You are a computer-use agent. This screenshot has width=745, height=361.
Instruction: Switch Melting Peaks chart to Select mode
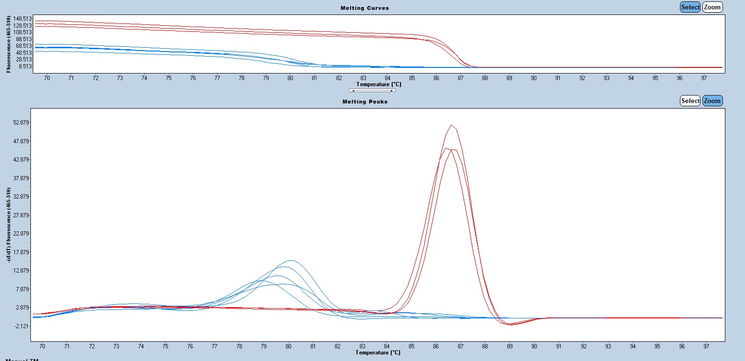pyautogui.click(x=690, y=101)
